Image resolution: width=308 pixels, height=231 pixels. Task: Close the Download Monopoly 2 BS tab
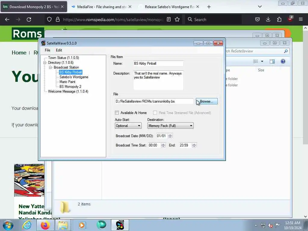[x=62, y=7]
